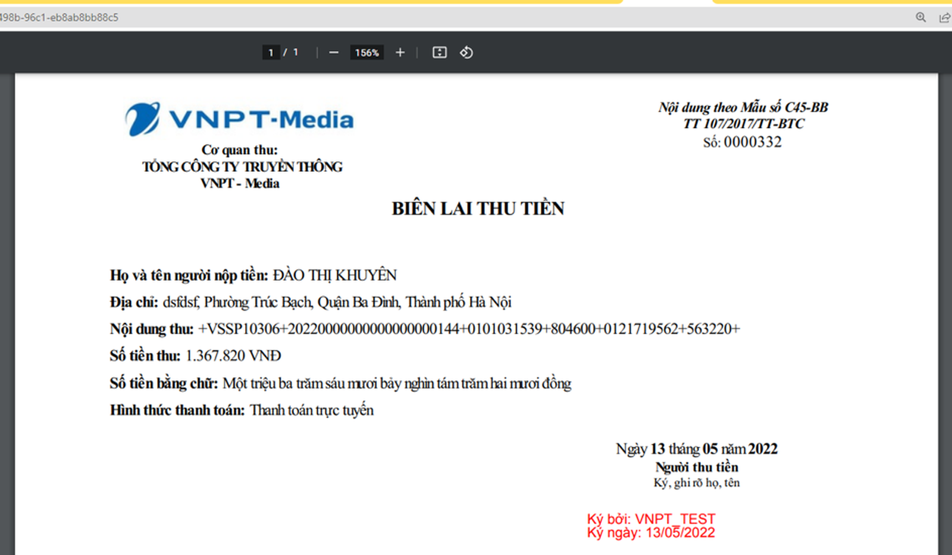Image resolution: width=952 pixels, height=555 pixels.
Task: Zoom in with the plus button
Action: (400, 53)
